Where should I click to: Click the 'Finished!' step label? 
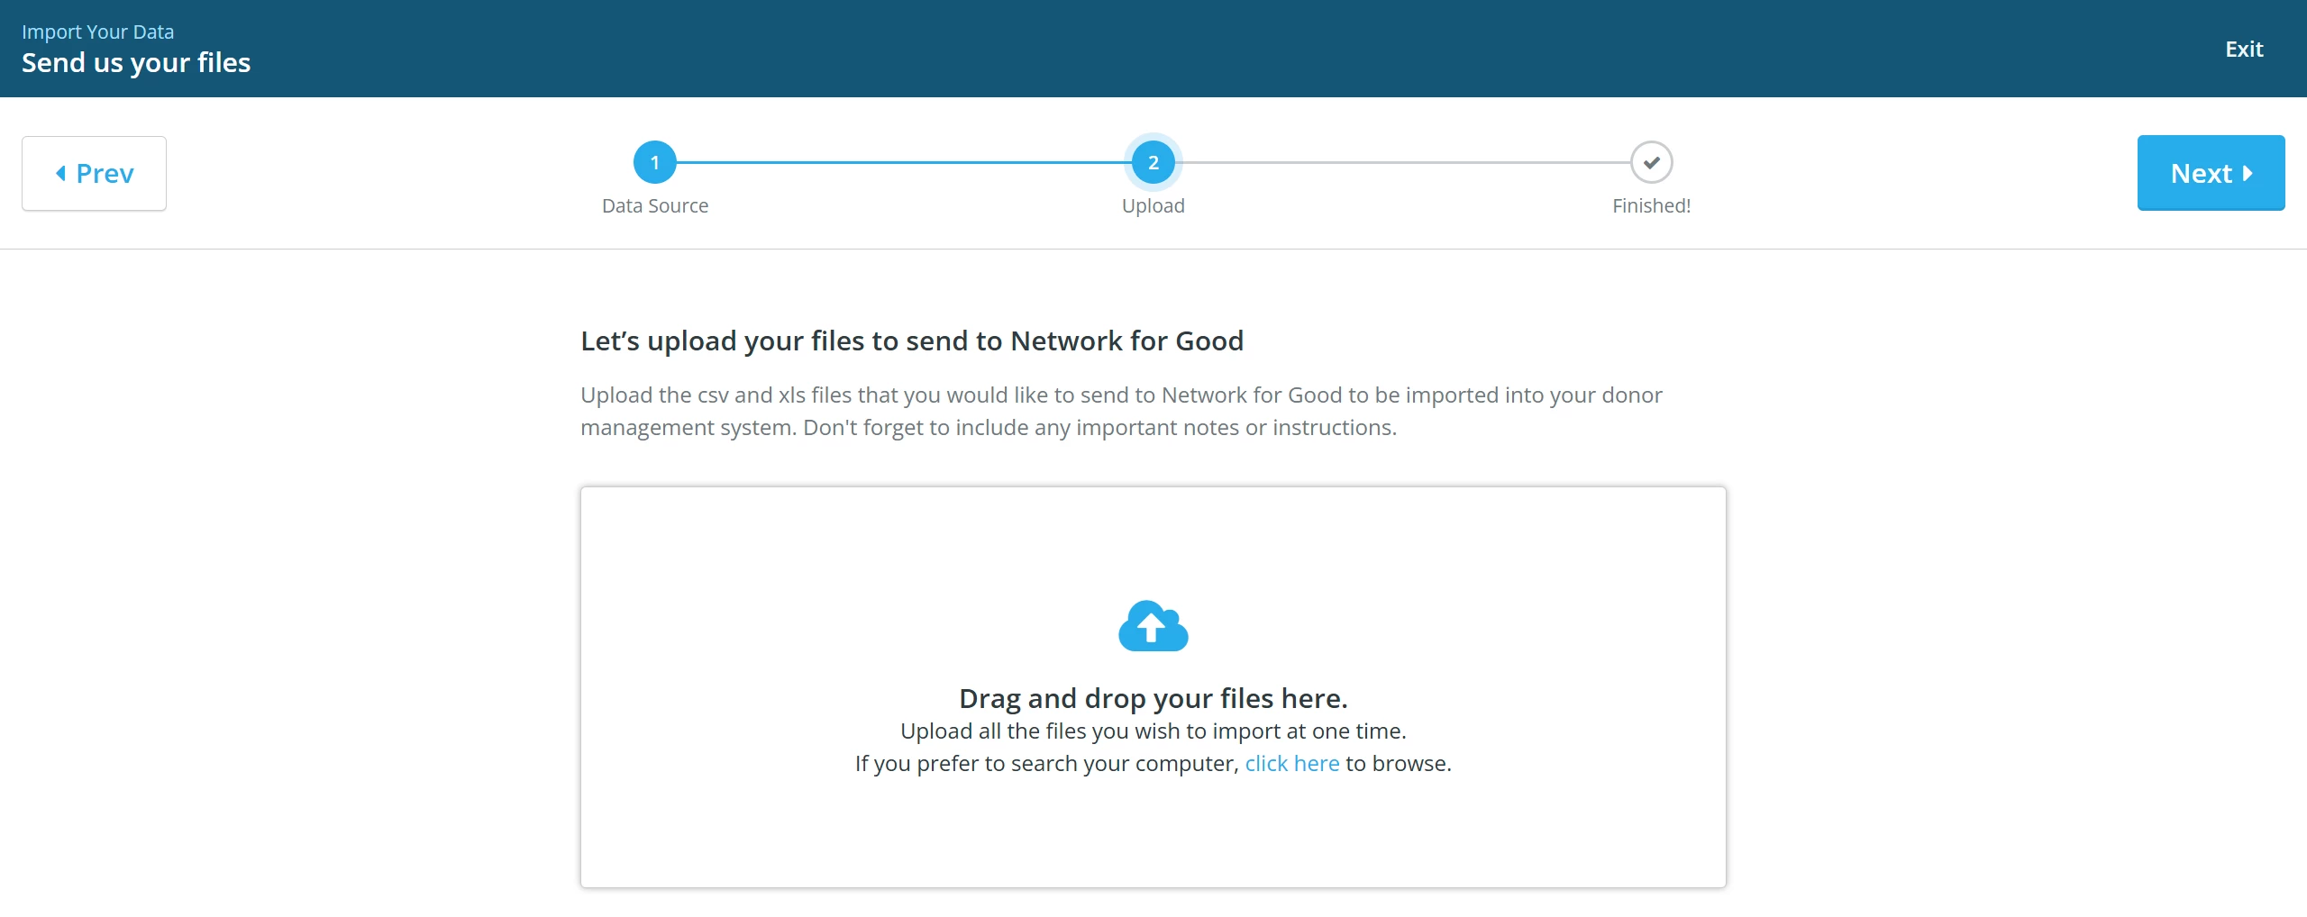[1651, 205]
